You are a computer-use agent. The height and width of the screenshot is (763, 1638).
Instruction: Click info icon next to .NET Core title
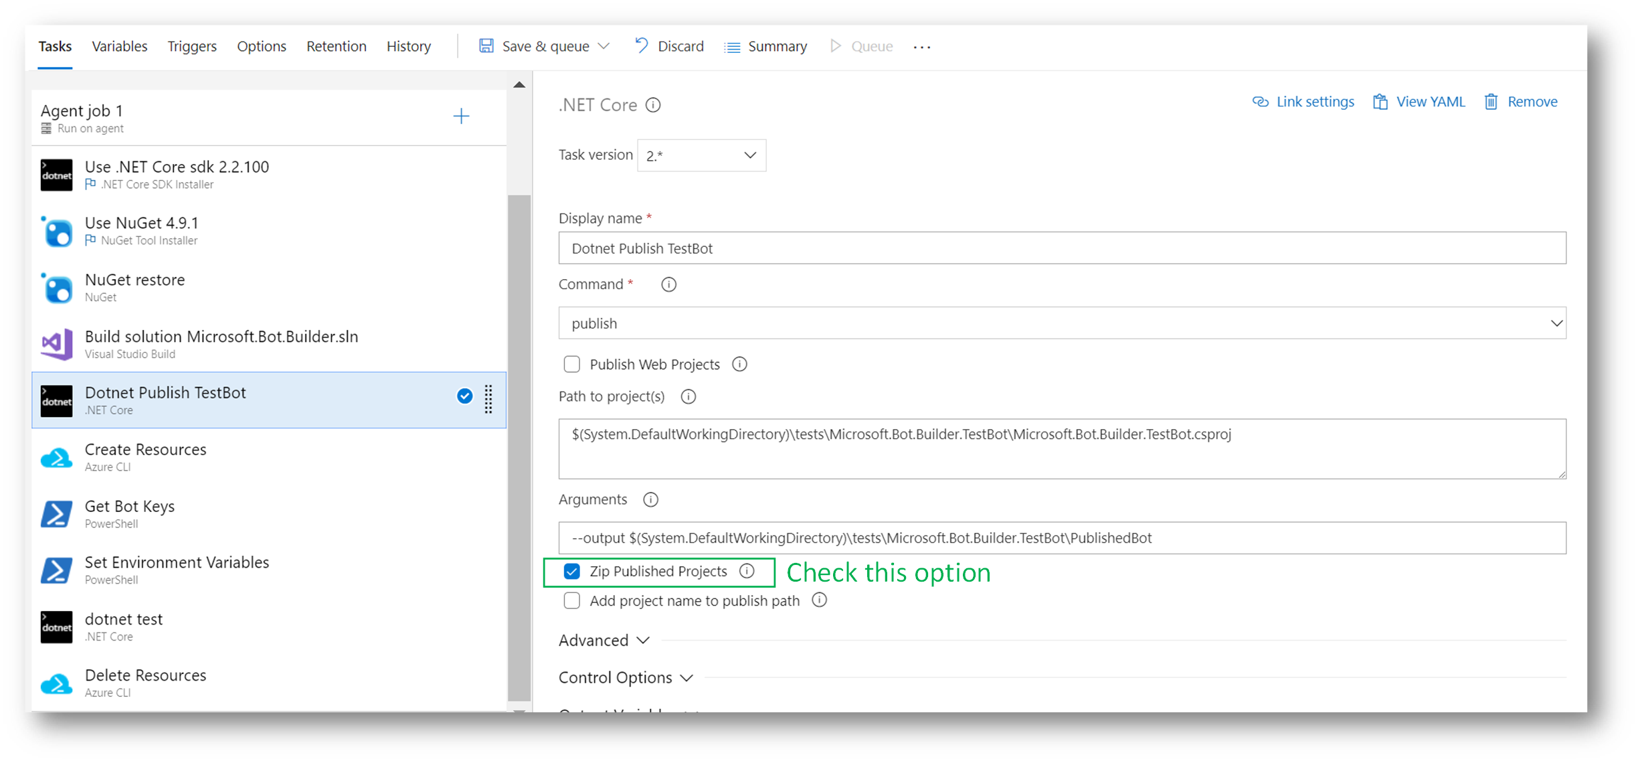pyautogui.click(x=653, y=105)
